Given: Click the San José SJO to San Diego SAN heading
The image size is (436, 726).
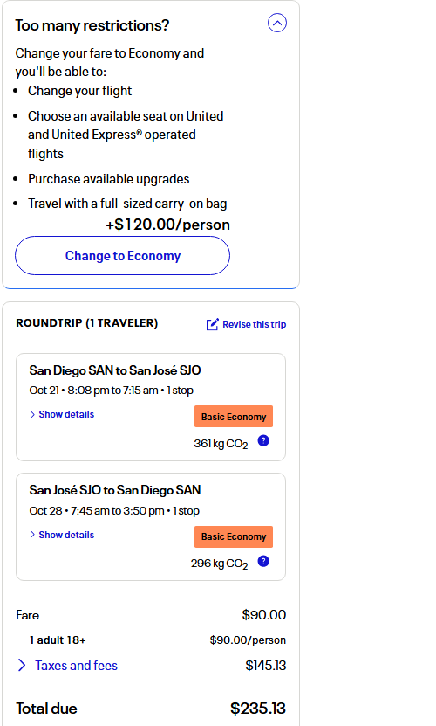Looking at the screenshot, I should coord(115,490).
